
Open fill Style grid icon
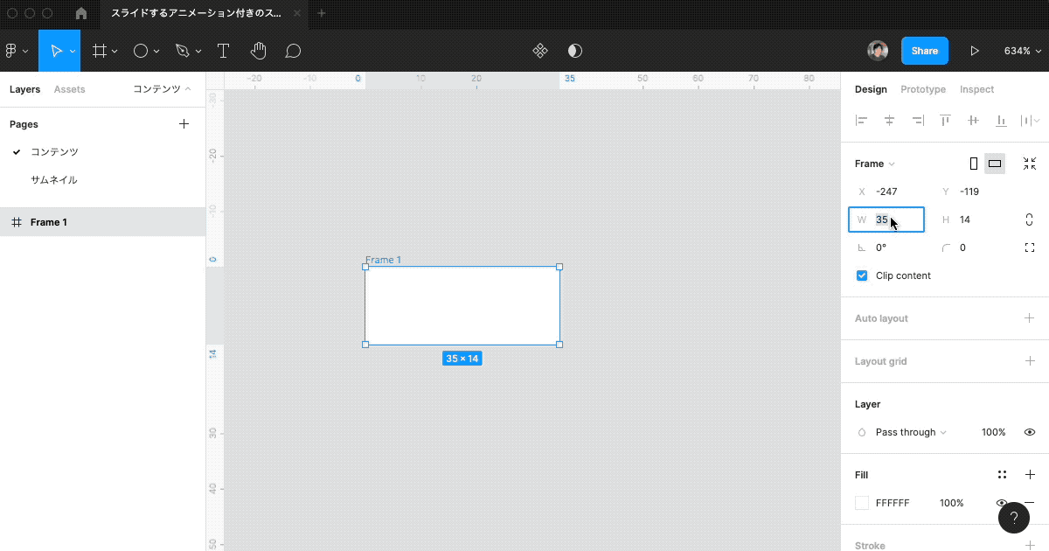point(1002,475)
